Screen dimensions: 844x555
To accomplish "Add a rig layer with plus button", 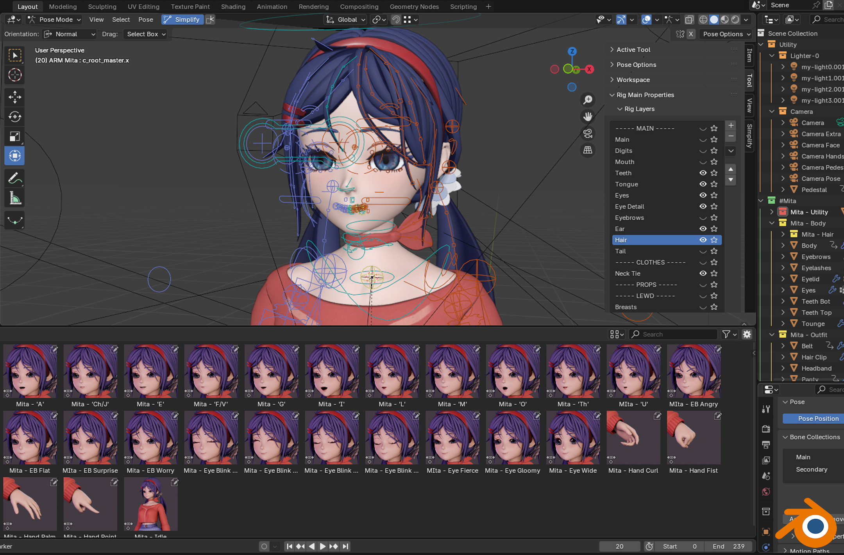I will point(731,125).
